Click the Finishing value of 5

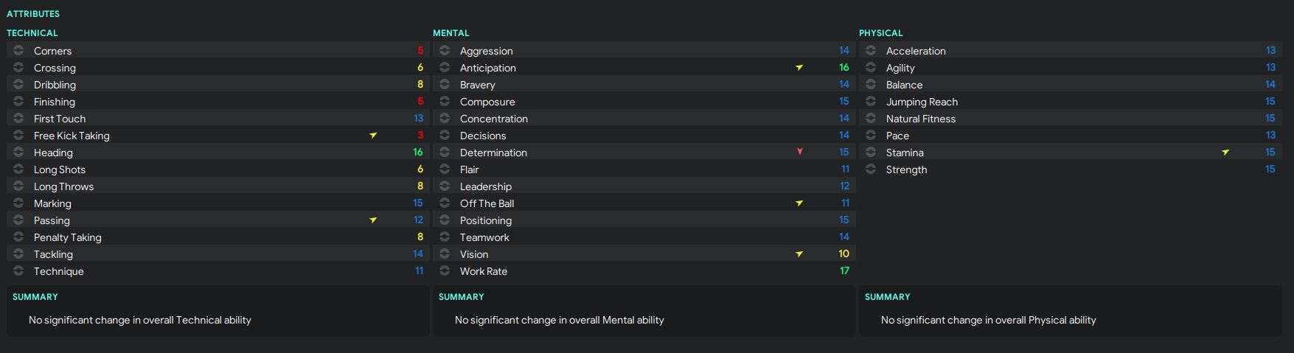click(420, 102)
